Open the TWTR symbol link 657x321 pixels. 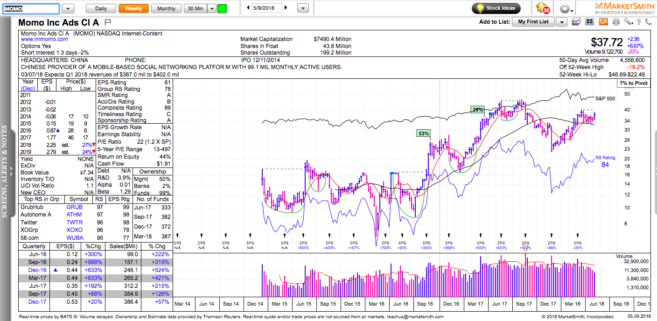tap(74, 223)
